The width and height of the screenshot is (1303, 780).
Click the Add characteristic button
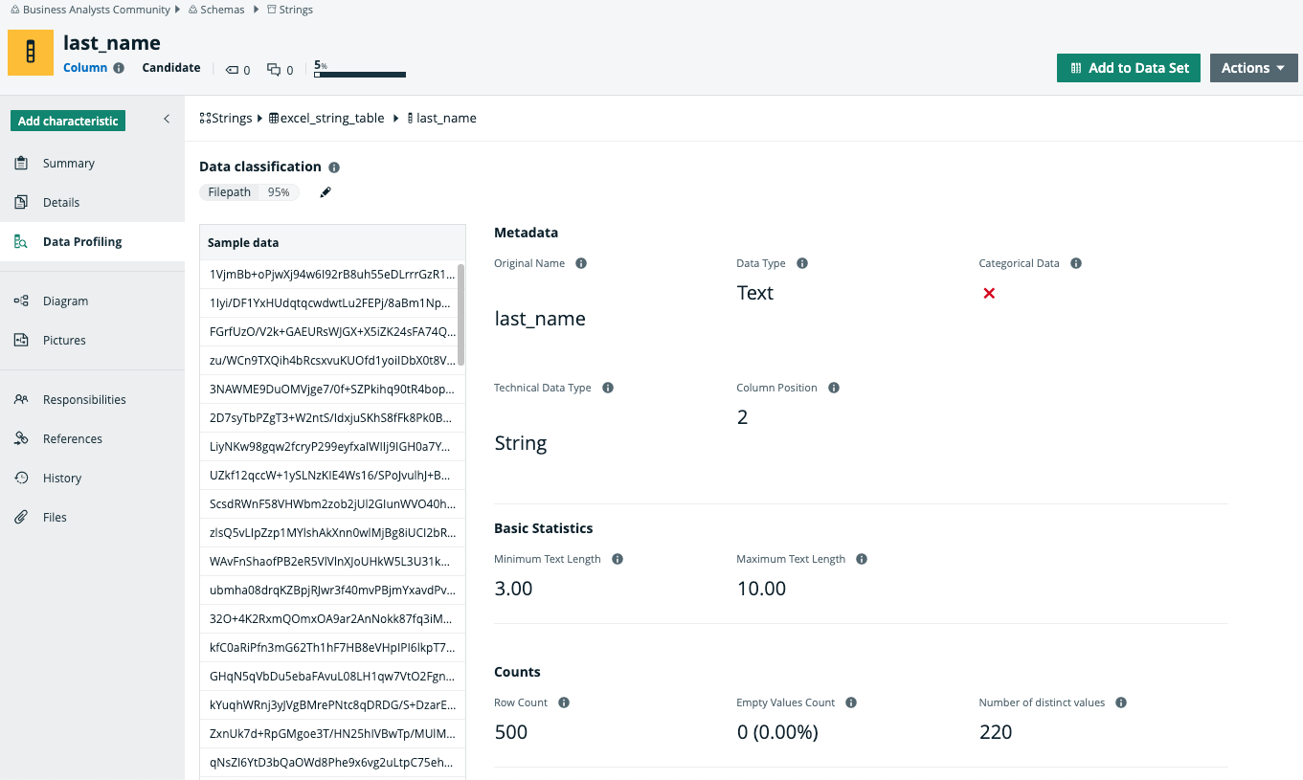click(68, 121)
